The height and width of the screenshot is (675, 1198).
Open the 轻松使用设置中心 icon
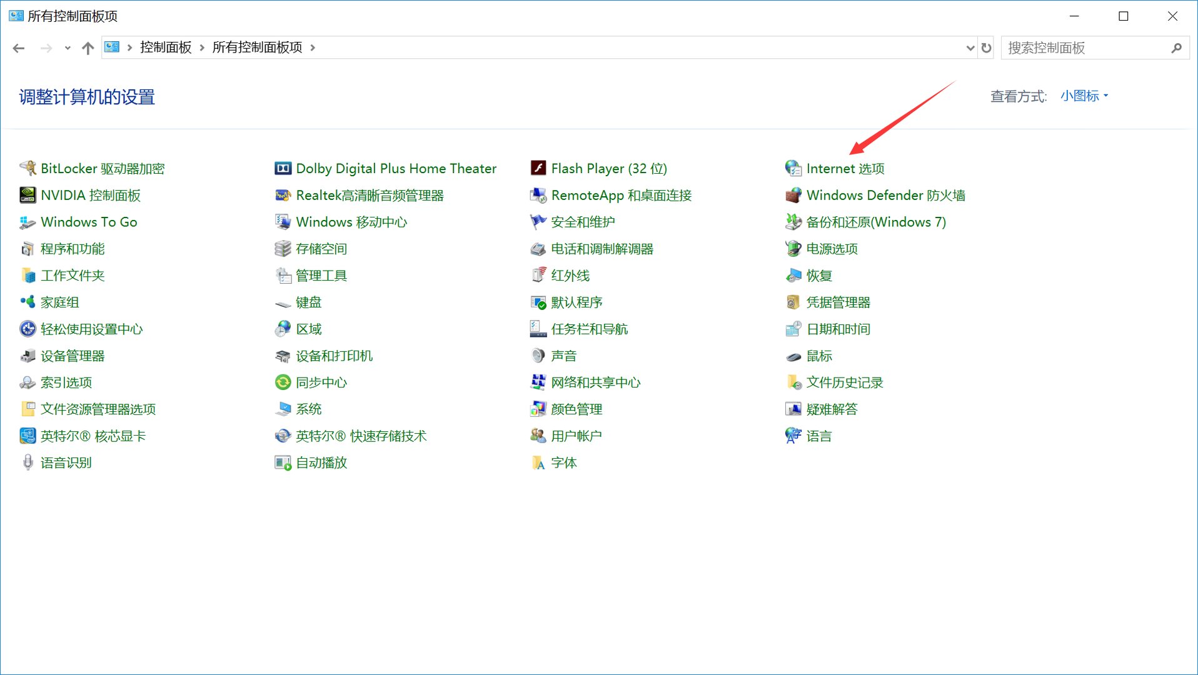[28, 329]
